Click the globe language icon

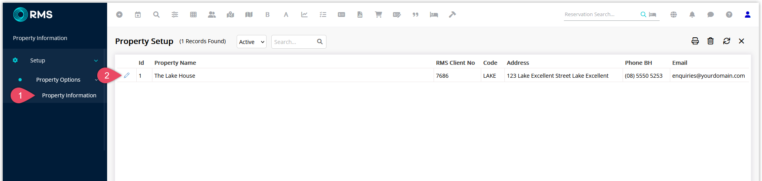click(674, 15)
